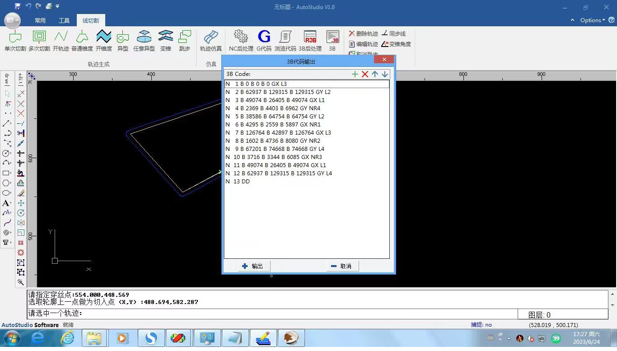The image size is (617, 351).
Task: Click the 单次切割 single cut icon
Action: coord(15,37)
